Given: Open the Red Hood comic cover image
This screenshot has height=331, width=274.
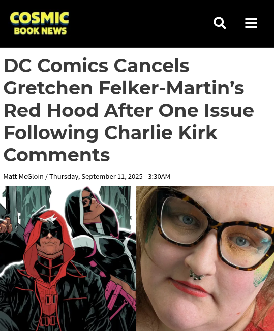Looking at the screenshot, I should coord(68,258).
